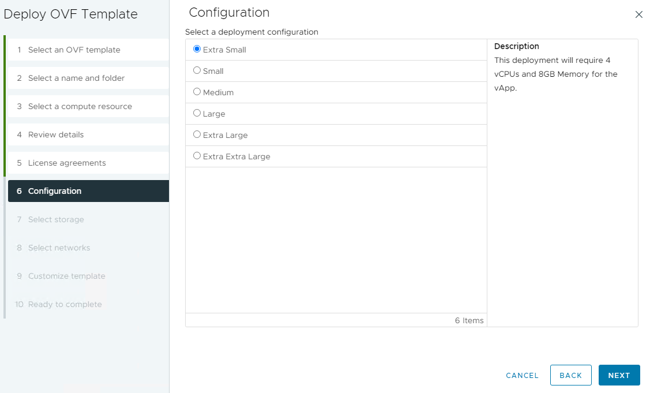Click the Select a deployment configuration heading
The image size is (650, 393).
[x=252, y=32]
